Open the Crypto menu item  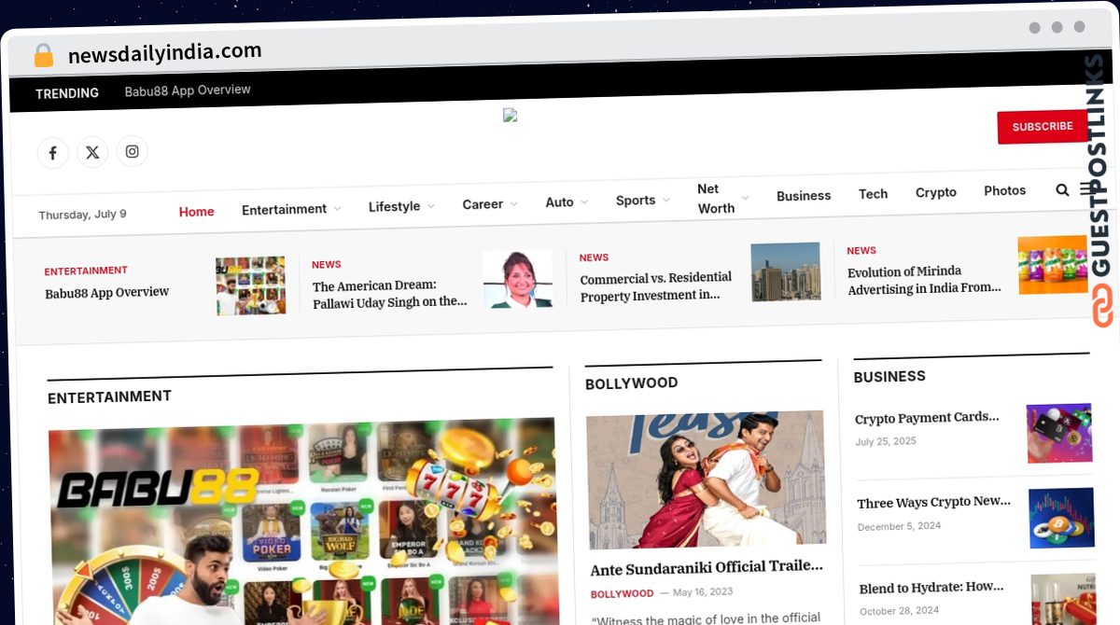click(x=936, y=192)
